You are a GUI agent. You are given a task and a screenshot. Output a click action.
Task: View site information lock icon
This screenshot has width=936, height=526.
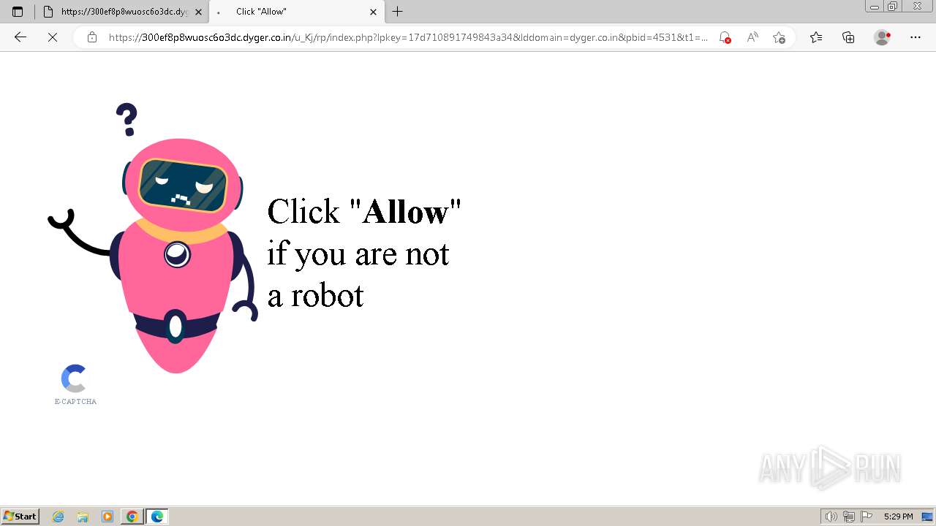coord(92,37)
